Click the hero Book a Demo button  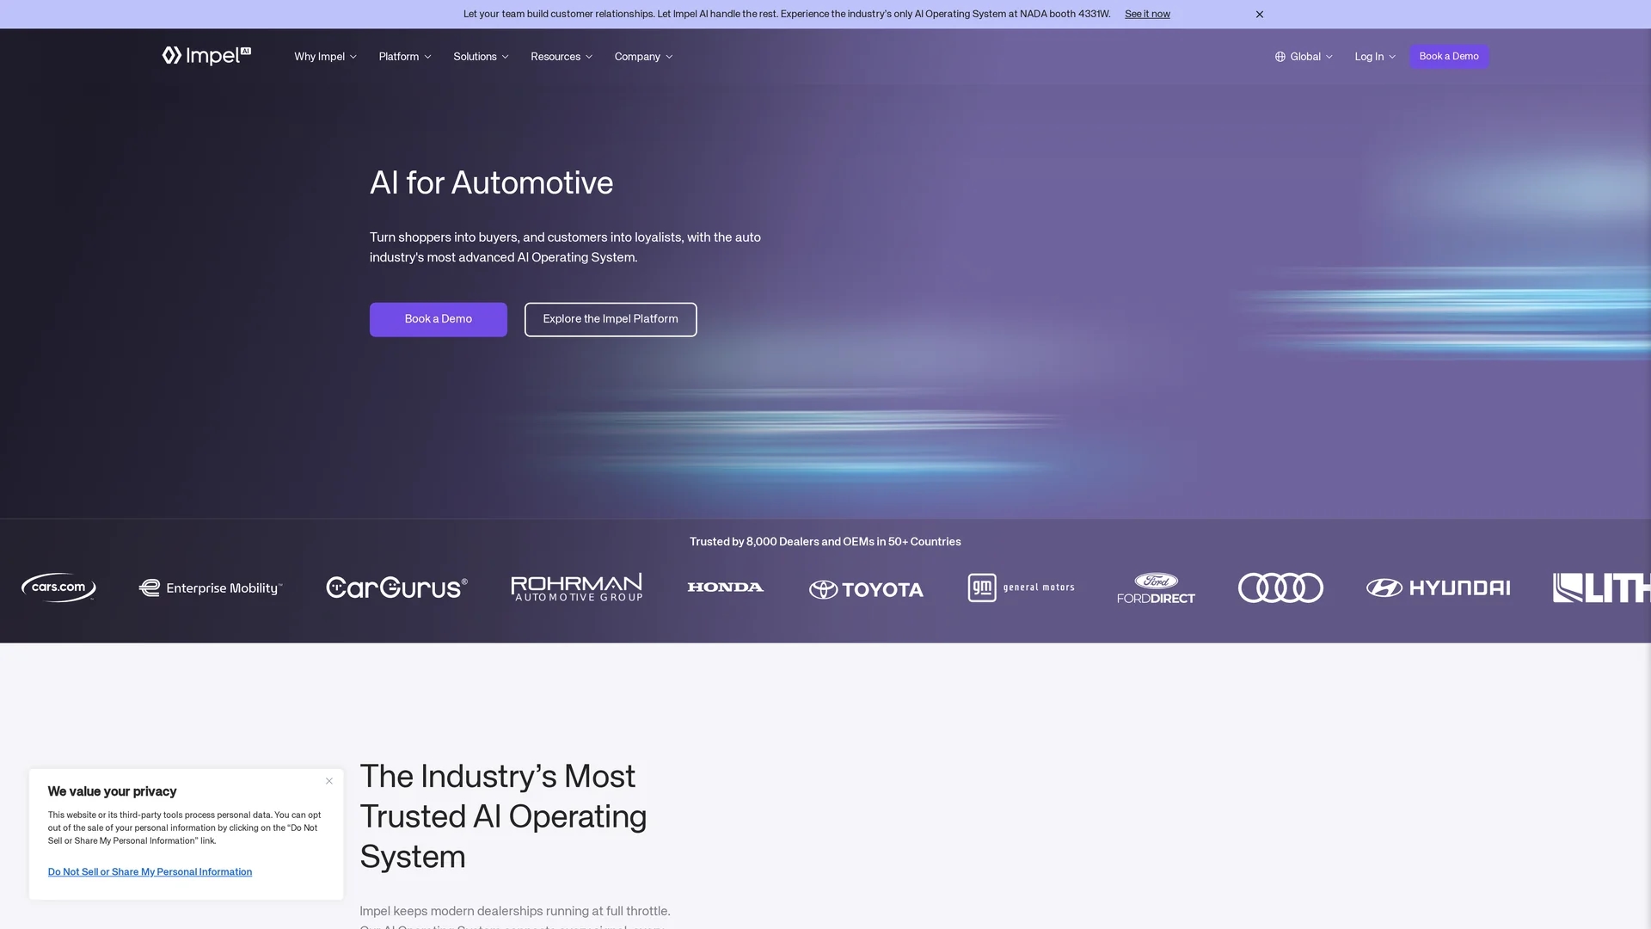[x=439, y=319]
